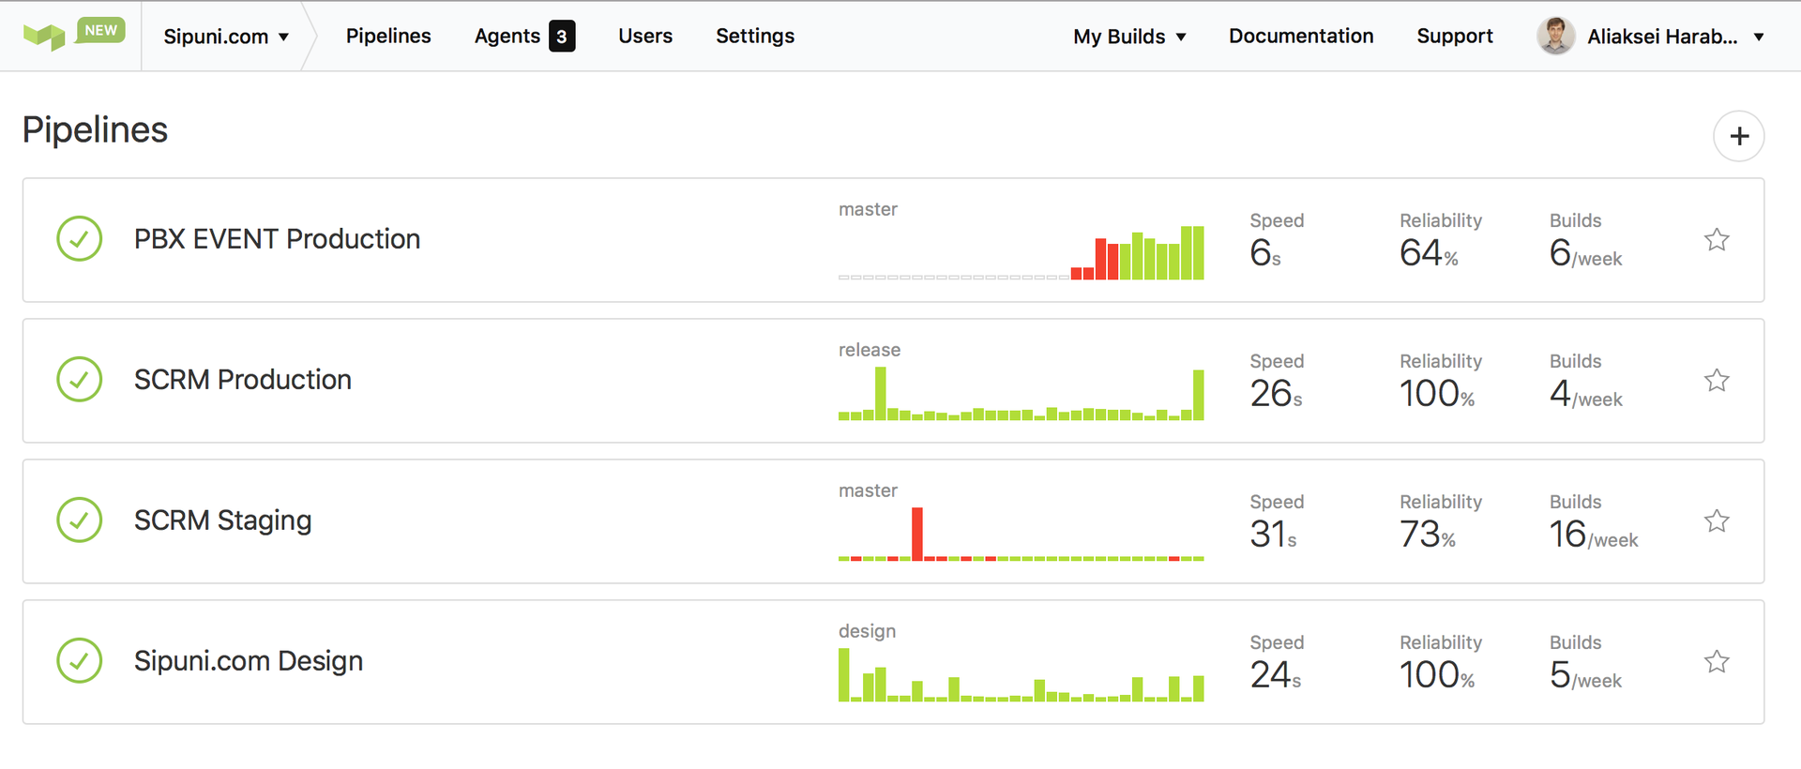Click the user avatar picture

[1556, 37]
